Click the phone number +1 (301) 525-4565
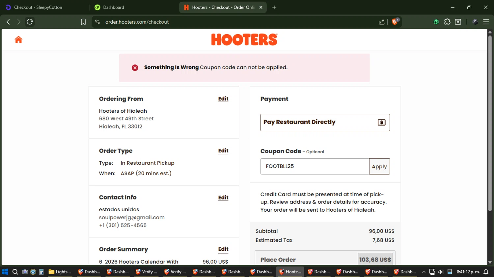 (x=123, y=225)
